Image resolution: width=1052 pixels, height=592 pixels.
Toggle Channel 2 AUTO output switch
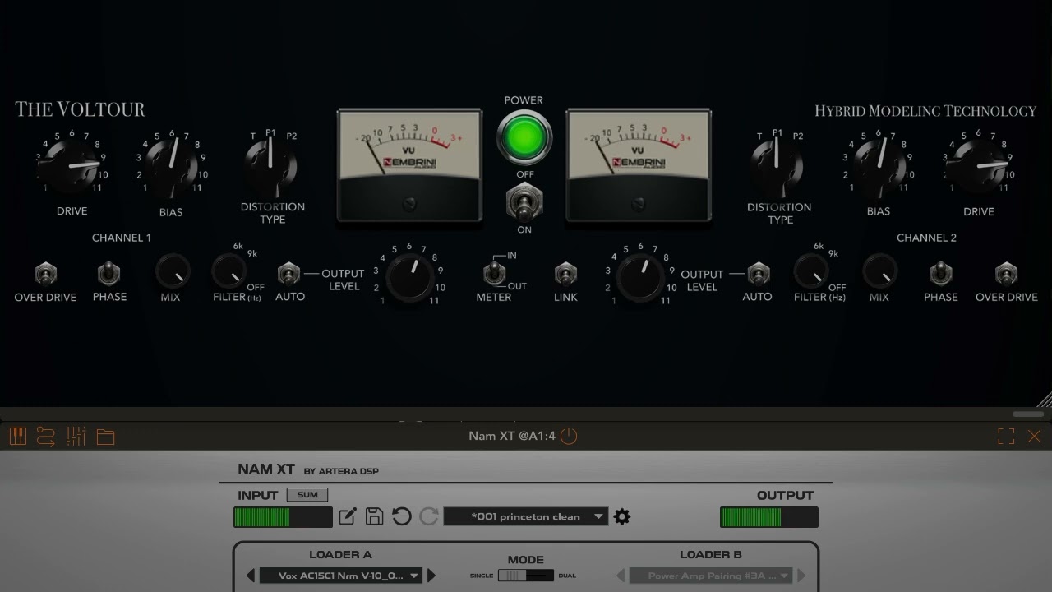pos(758,273)
